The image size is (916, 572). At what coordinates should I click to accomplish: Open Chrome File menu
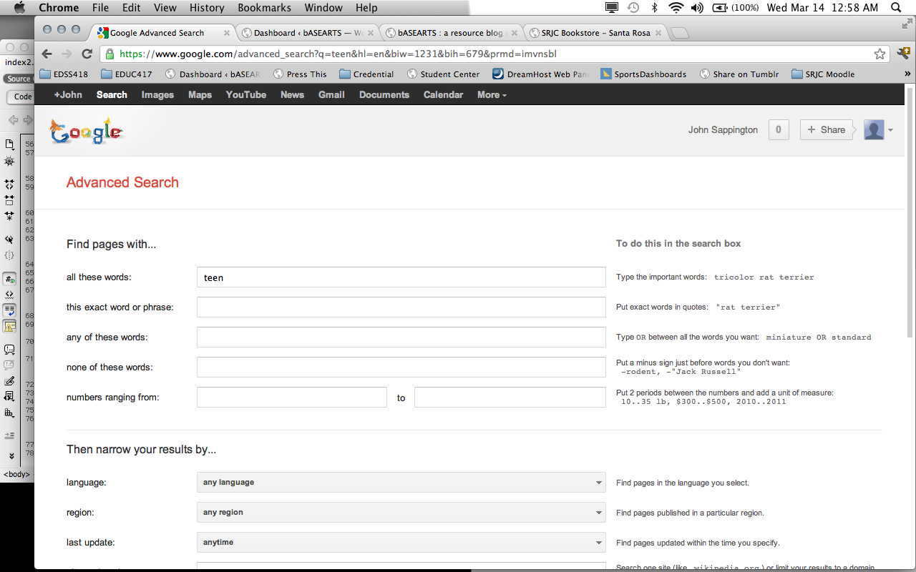[x=101, y=8]
